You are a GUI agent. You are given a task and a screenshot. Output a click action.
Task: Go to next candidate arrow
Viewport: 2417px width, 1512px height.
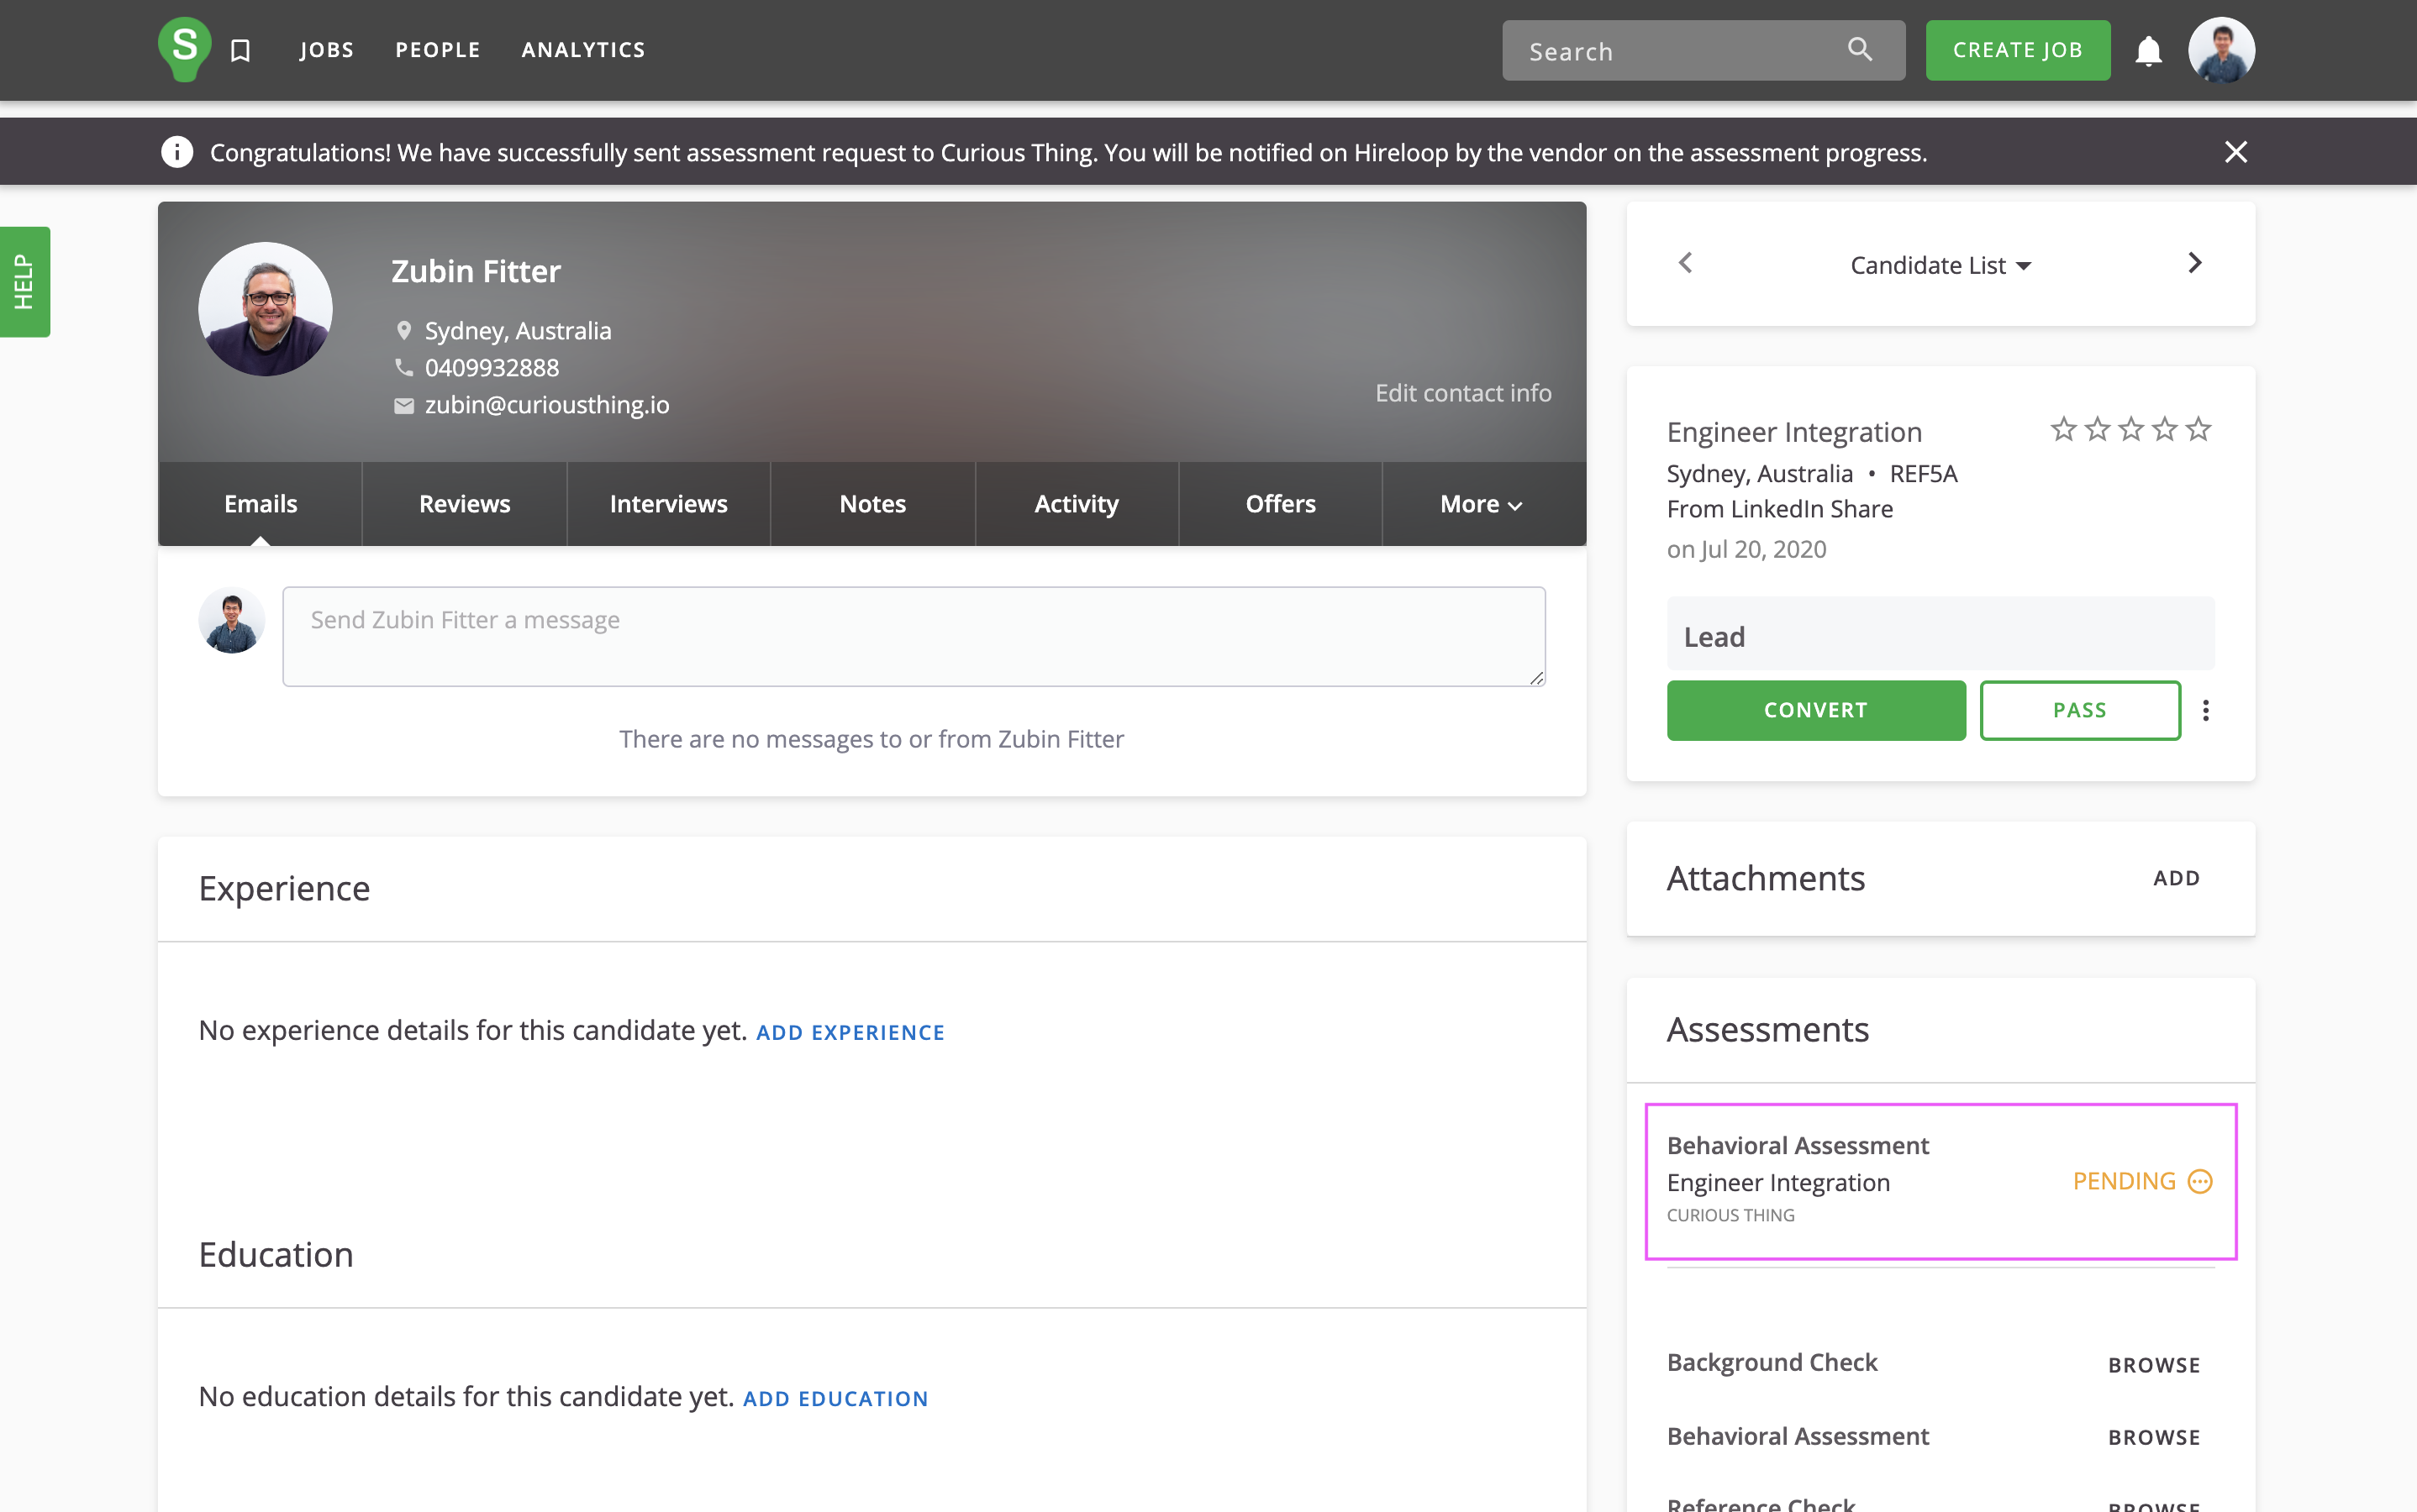point(2194,263)
